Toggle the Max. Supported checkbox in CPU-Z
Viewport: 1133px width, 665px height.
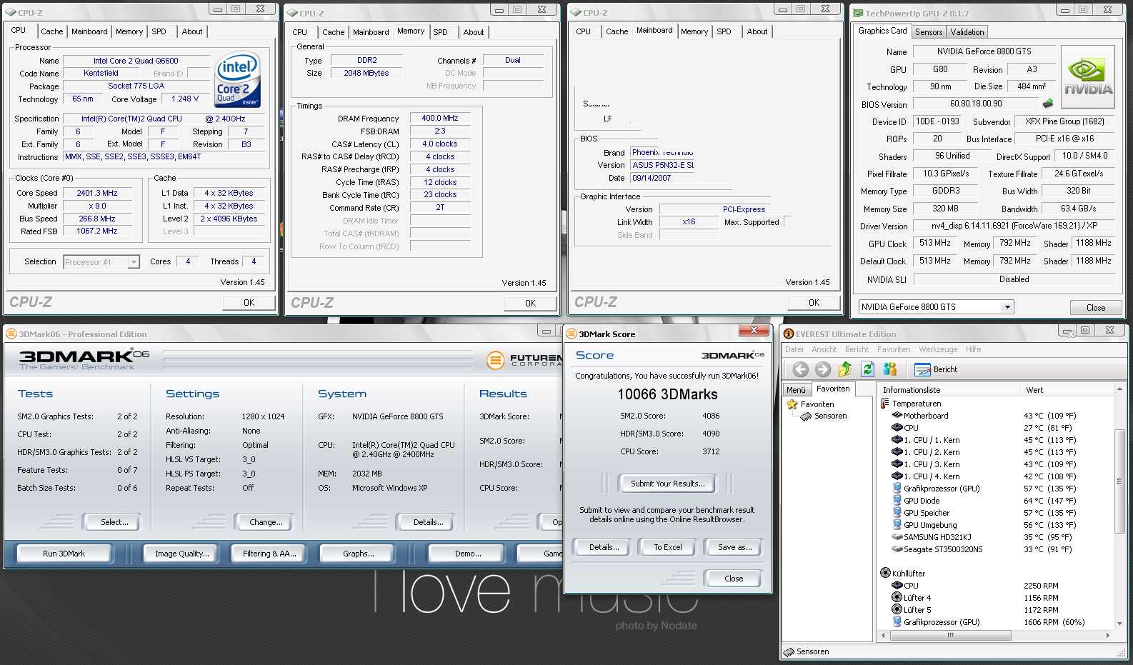(x=787, y=221)
